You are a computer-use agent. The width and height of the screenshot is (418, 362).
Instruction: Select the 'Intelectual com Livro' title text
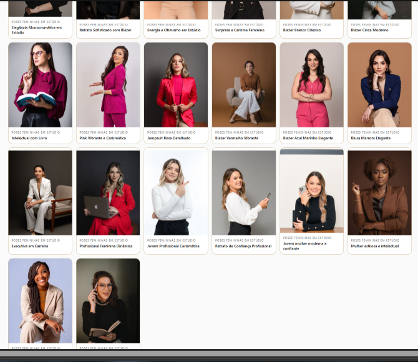(x=29, y=138)
